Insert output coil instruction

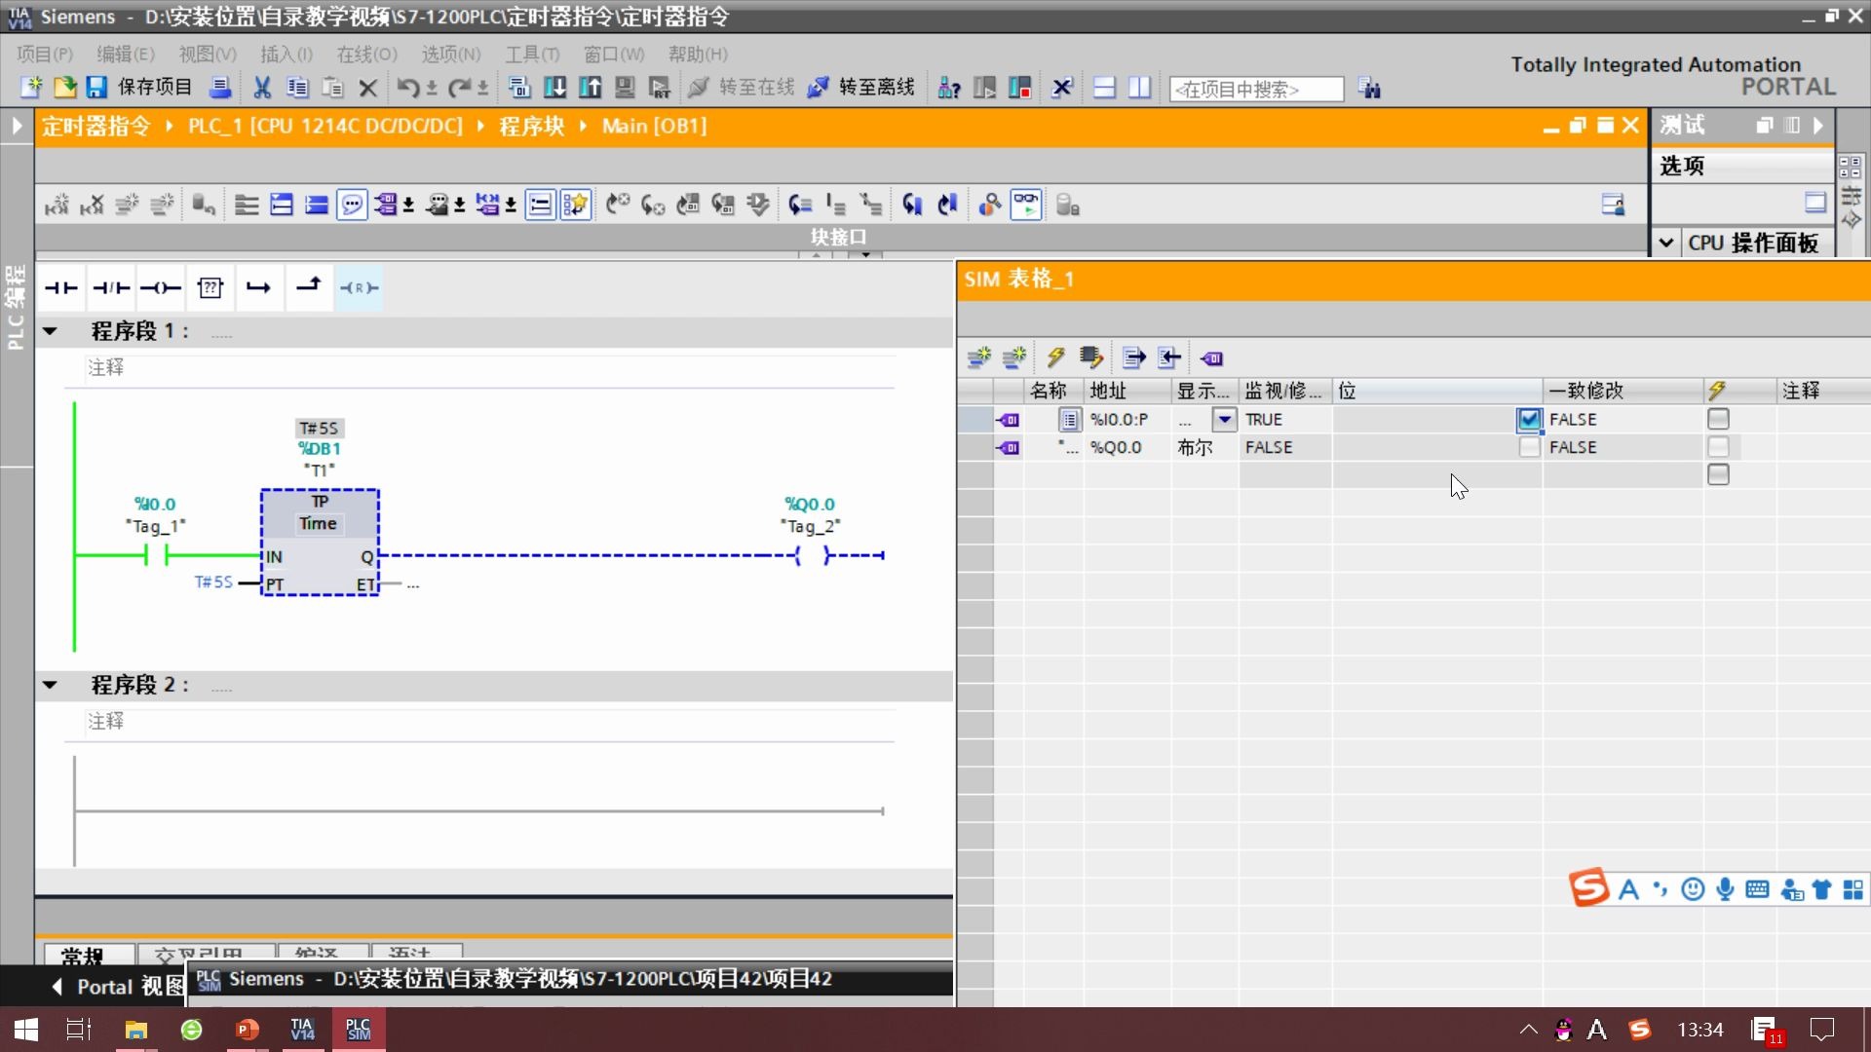160,287
